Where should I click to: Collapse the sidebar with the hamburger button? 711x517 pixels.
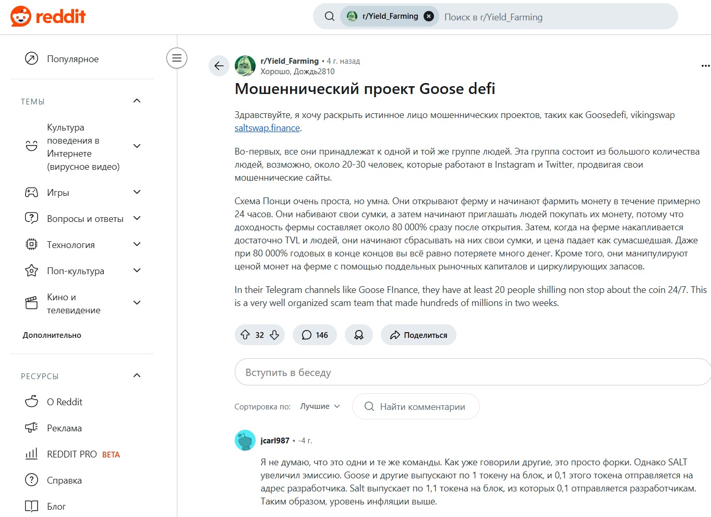point(177,57)
